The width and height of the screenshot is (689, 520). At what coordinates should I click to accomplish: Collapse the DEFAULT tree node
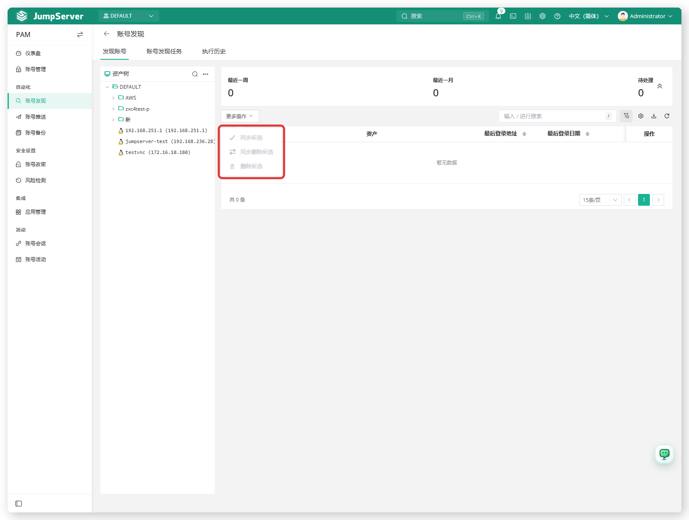point(107,87)
